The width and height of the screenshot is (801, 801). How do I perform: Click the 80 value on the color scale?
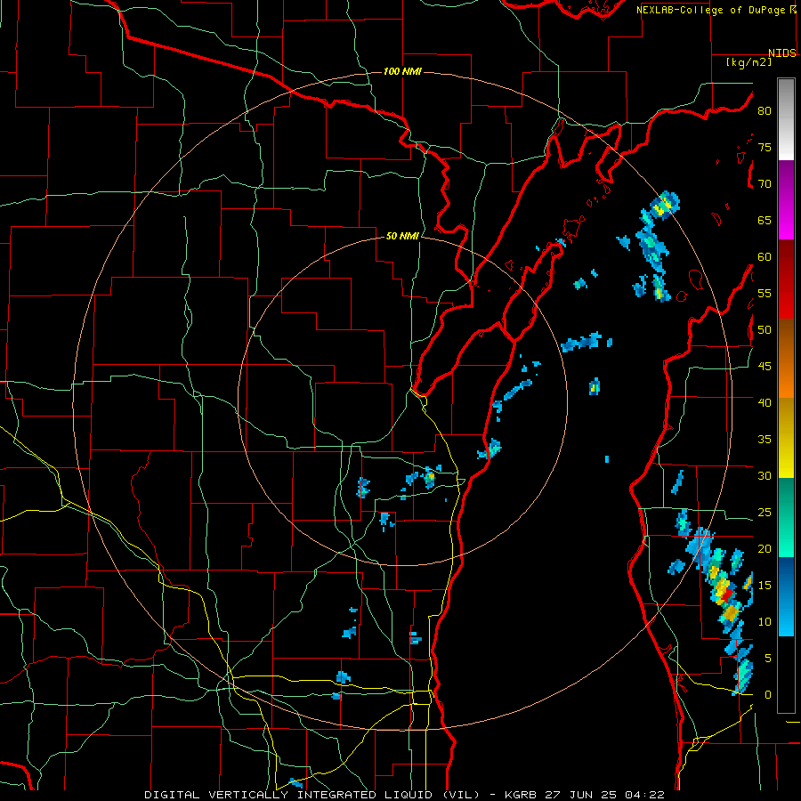[x=765, y=111]
